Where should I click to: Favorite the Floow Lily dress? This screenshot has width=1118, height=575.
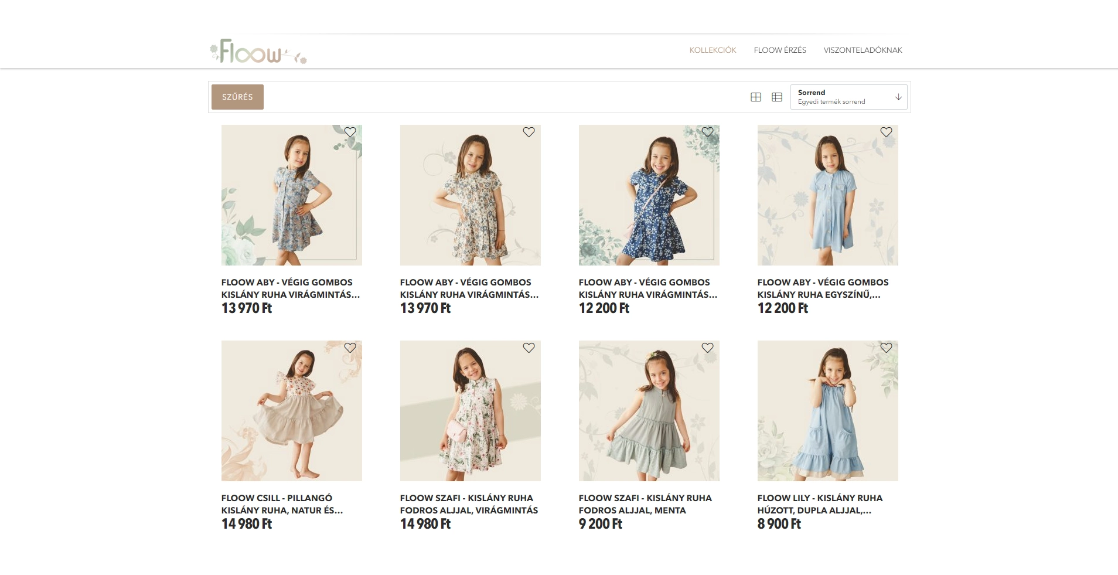(886, 348)
